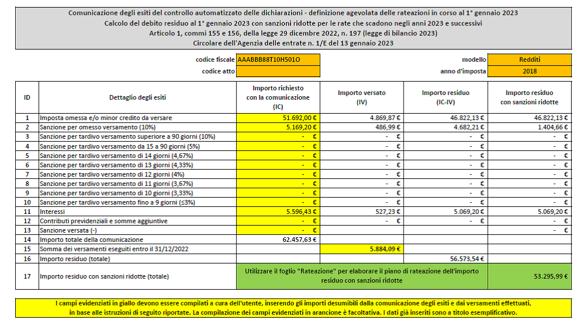
Task: Select the empty codice atto orange field
Action: (278, 71)
